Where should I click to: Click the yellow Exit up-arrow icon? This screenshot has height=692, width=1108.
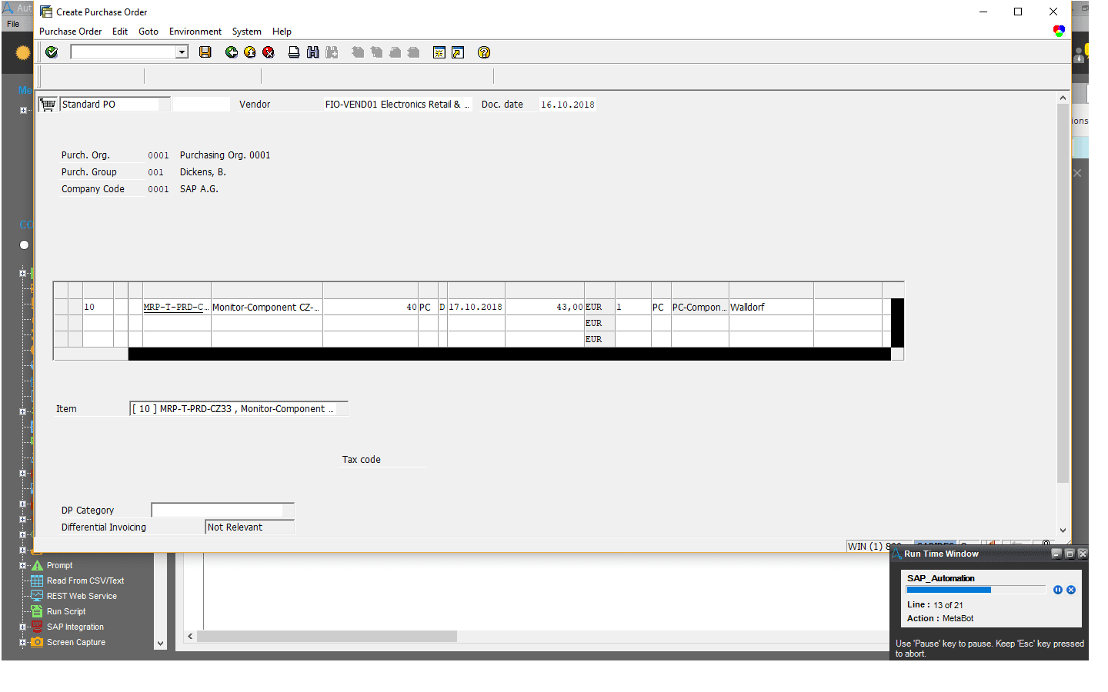(250, 52)
